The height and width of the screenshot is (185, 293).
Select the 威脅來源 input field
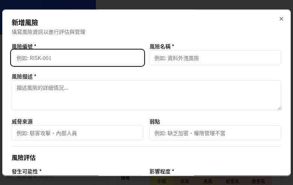coord(78,133)
